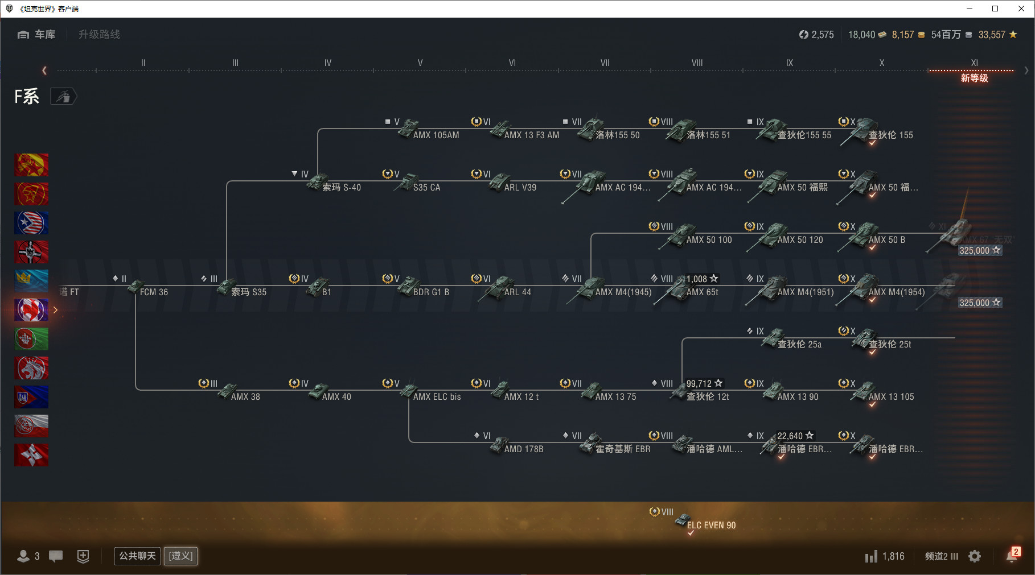Open the settings gear in status bar
1035x575 pixels.
coord(975,556)
